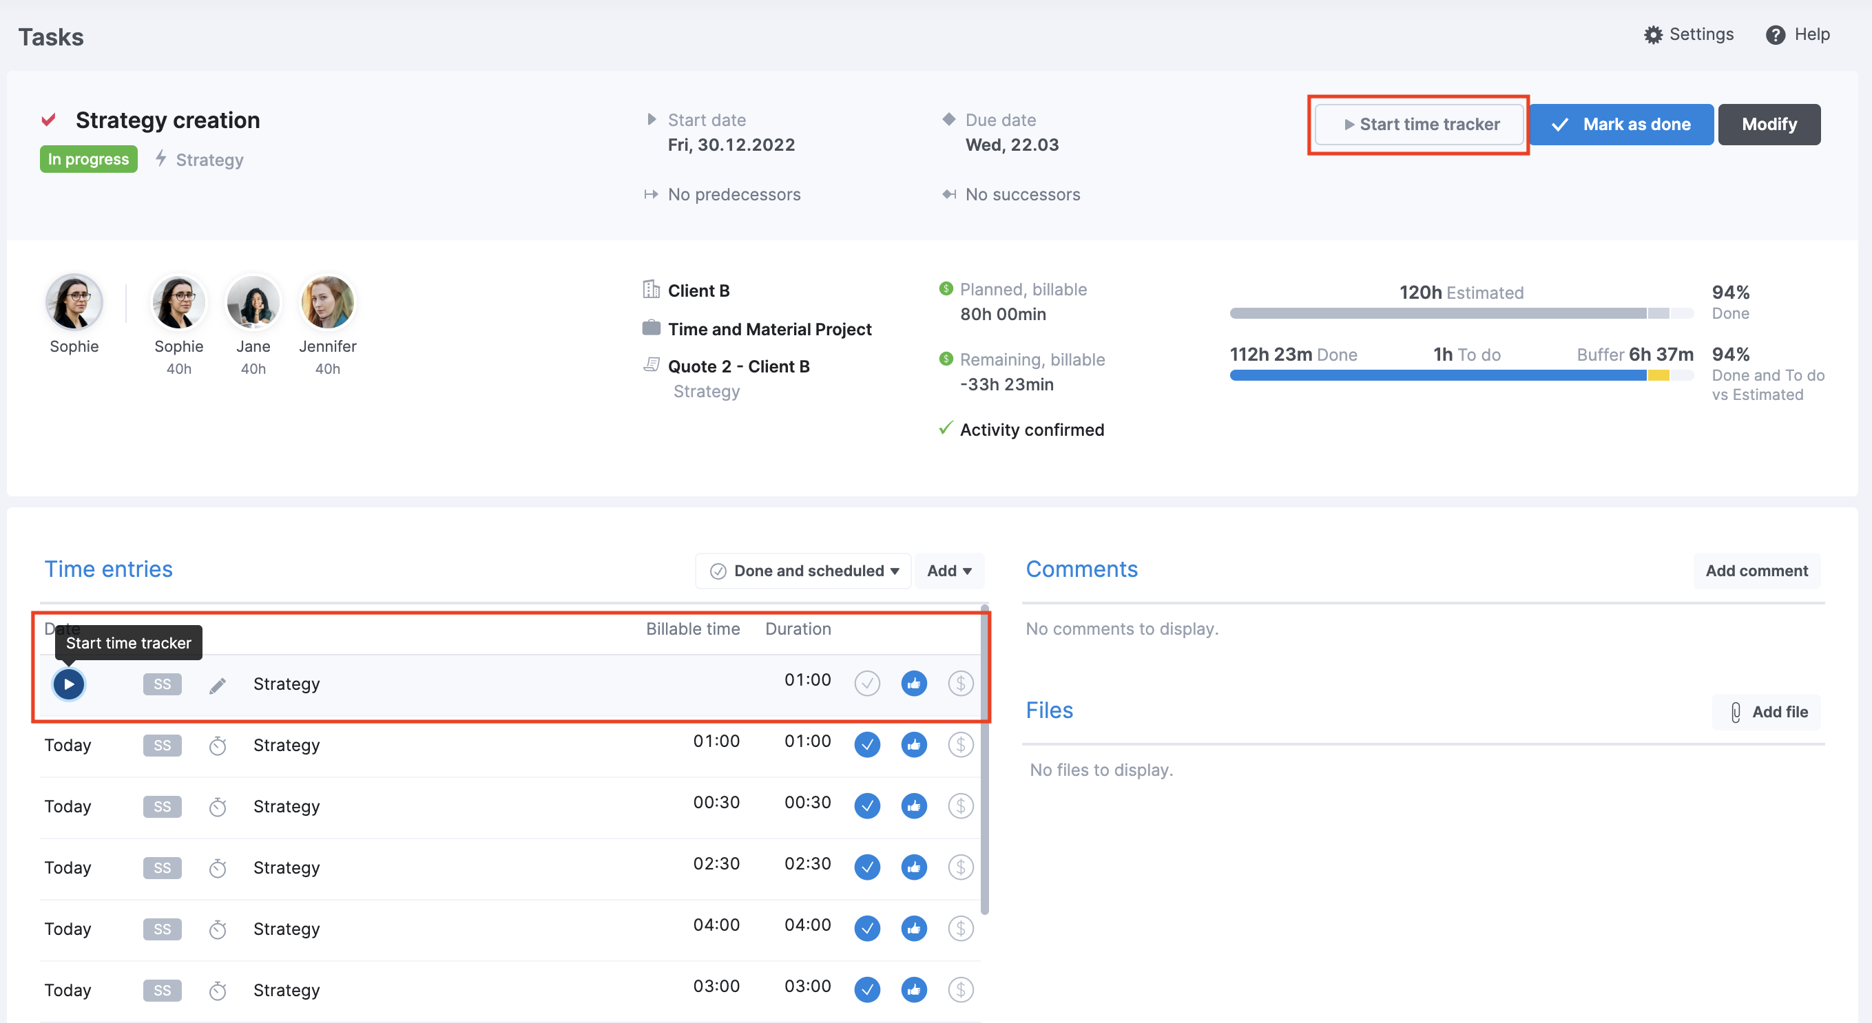Click Sophie's 40h assignee avatar
Screen dimensions: 1872x1023
click(x=179, y=302)
